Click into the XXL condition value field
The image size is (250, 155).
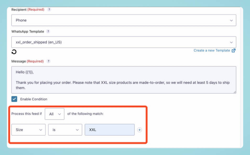[x=110, y=130]
